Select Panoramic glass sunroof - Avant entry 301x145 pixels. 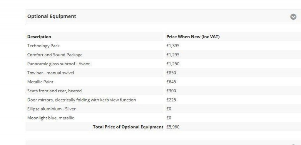pos(58,64)
